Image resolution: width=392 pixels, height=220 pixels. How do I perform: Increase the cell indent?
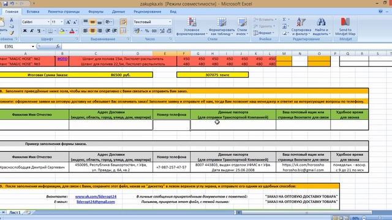coord(115,31)
